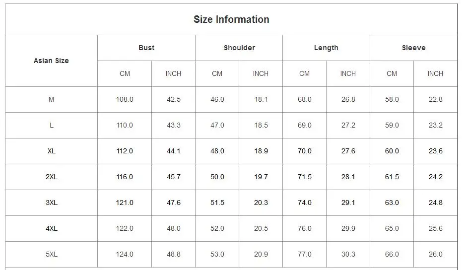The image size is (467, 270).
Task: Click the Shoulder column header
Action: coord(240,48)
